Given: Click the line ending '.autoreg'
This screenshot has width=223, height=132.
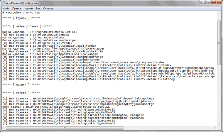Looking at the screenshot, I should pos(88,79).
